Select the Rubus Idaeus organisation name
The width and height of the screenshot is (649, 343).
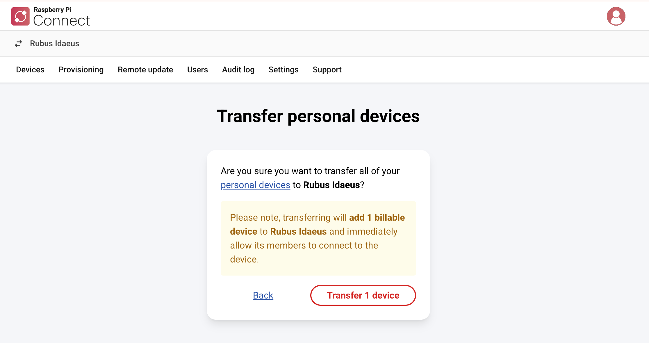[54, 44]
